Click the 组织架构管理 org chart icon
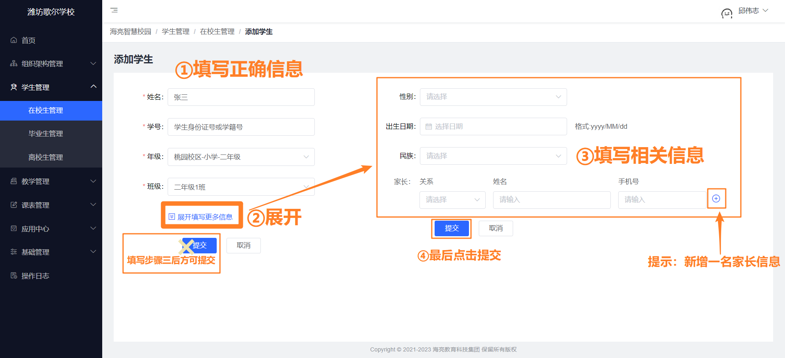This screenshot has width=785, height=358. (14, 64)
